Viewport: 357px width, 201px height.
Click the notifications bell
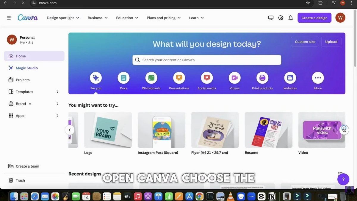[290, 18]
